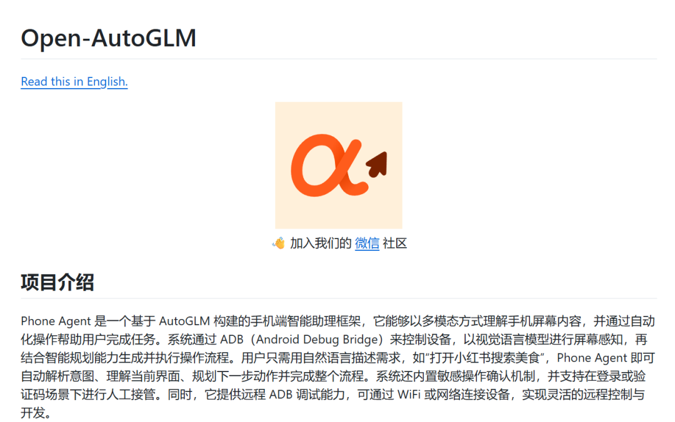Follow the 微信 community link
Image resolution: width=675 pixels, height=422 pixels.
click(367, 243)
